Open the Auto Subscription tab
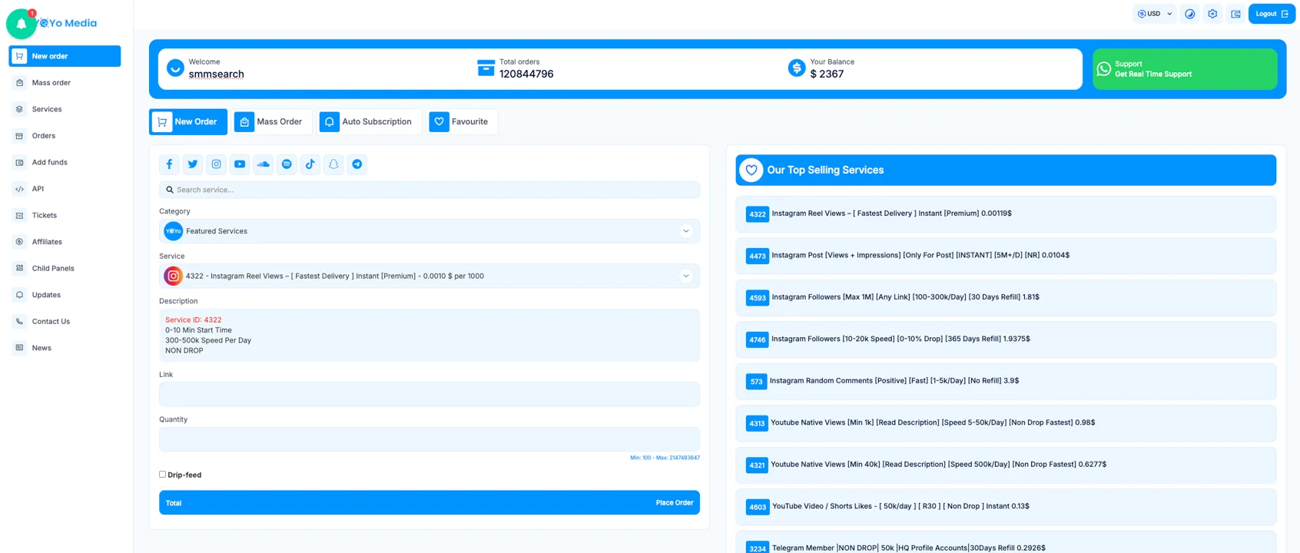The image size is (1300, 553). (368, 122)
